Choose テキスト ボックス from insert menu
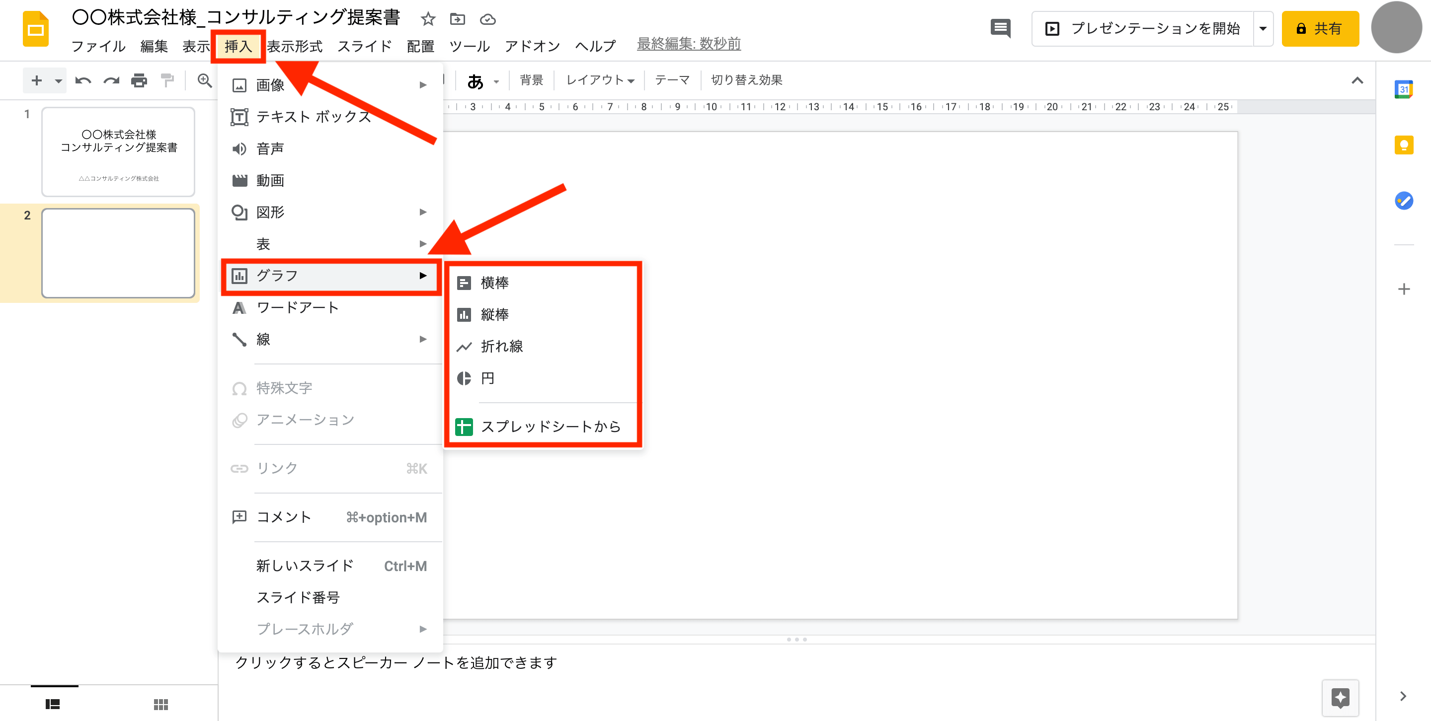This screenshot has height=721, width=1431. (x=330, y=117)
